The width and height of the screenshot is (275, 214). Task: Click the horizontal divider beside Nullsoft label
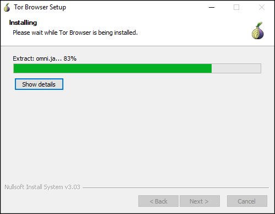pyautogui.click(x=176, y=188)
